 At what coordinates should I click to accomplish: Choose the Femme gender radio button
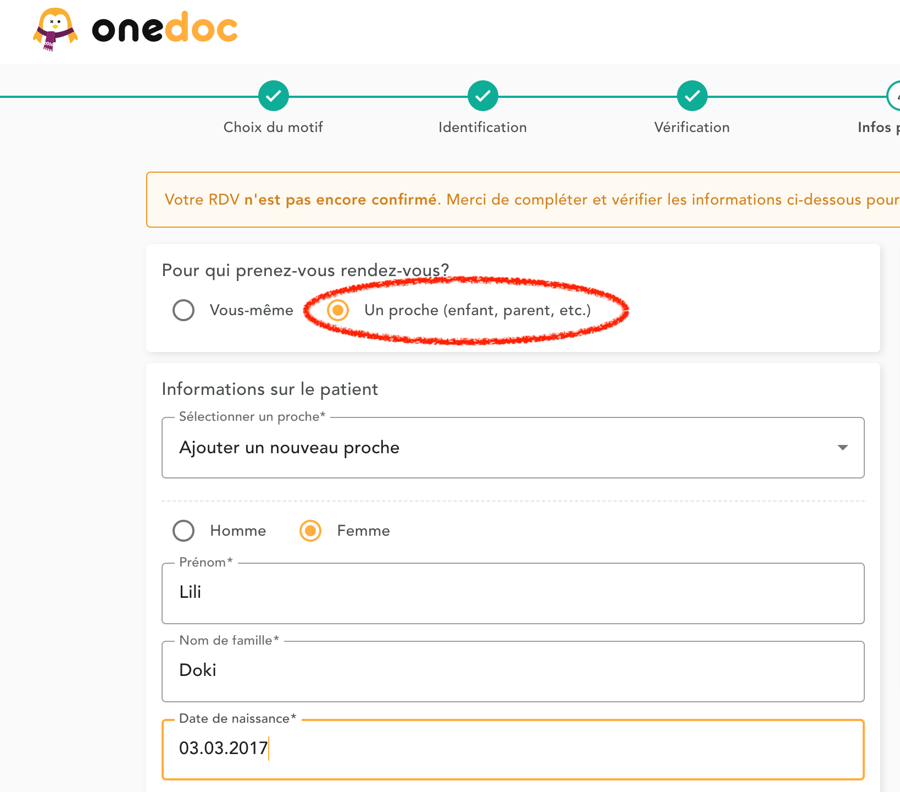pyautogui.click(x=310, y=531)
